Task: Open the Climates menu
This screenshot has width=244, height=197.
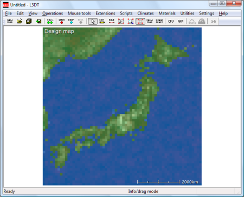Action: point(145,13)
